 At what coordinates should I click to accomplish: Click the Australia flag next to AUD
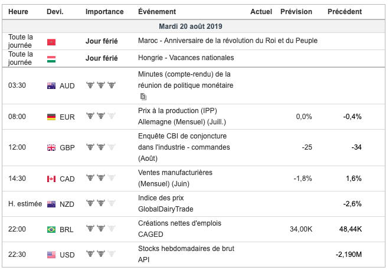pos(51,85)
